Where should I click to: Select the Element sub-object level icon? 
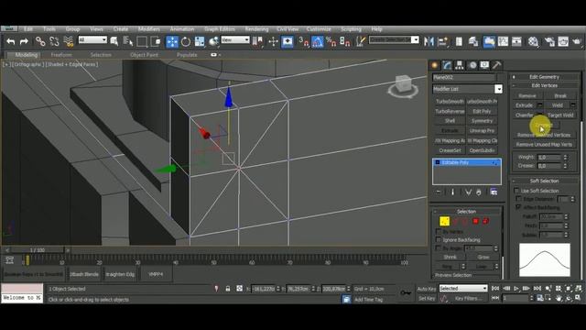pos(485,221)
